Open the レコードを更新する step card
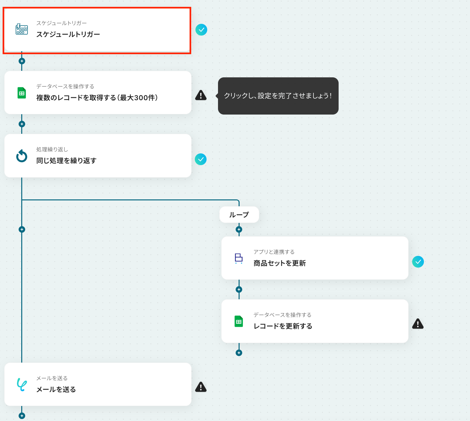Screen dimensions: 470x421 tap(315, 321)
